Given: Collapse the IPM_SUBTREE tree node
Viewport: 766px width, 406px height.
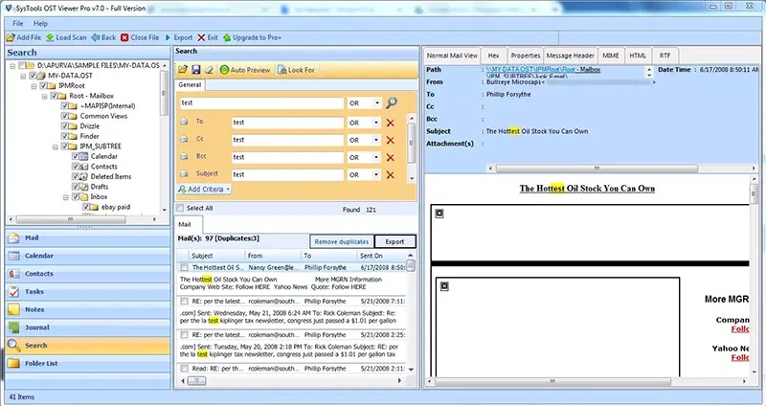Looking at the screenshot, I should coord(55,146).
